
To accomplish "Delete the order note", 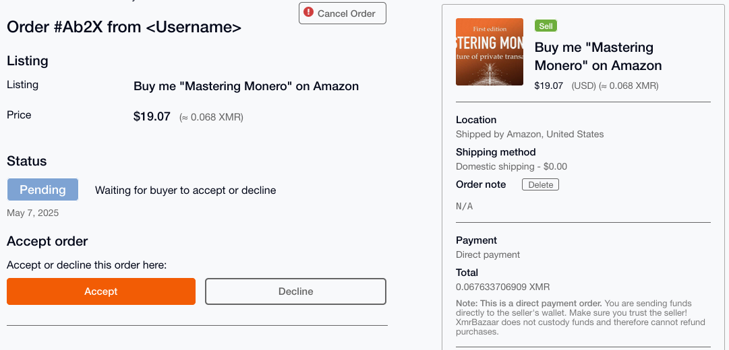I will click(x=540, y=184).
